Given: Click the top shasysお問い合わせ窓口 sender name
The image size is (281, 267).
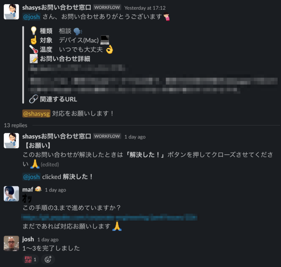Looking at the screenshot, I should click(57, 8).
